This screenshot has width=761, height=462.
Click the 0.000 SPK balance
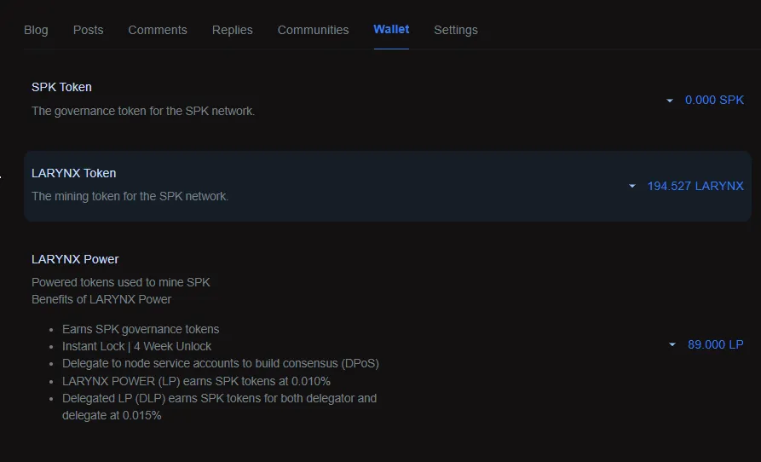point(714,100)
